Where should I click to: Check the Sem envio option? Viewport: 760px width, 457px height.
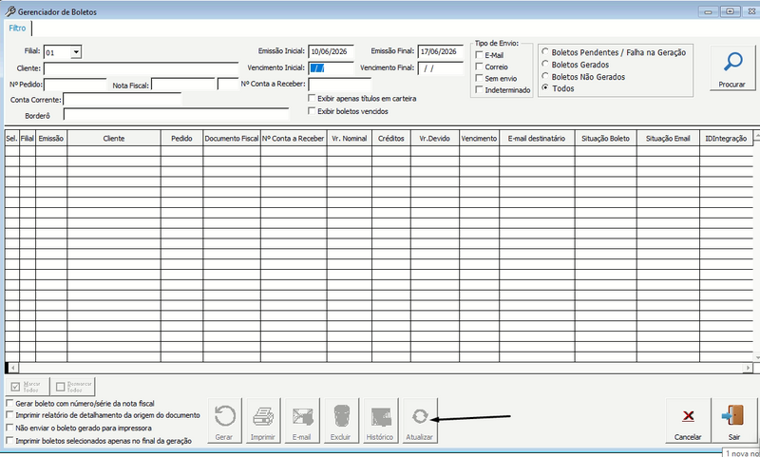[480, 78]
